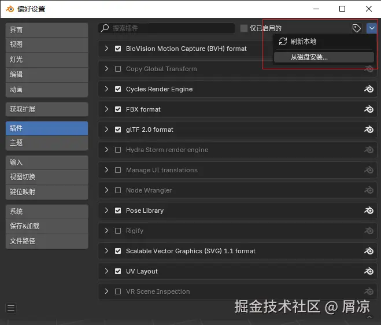
Task: Click the Blender logo on Rigify row
Action: pos(369,230)
